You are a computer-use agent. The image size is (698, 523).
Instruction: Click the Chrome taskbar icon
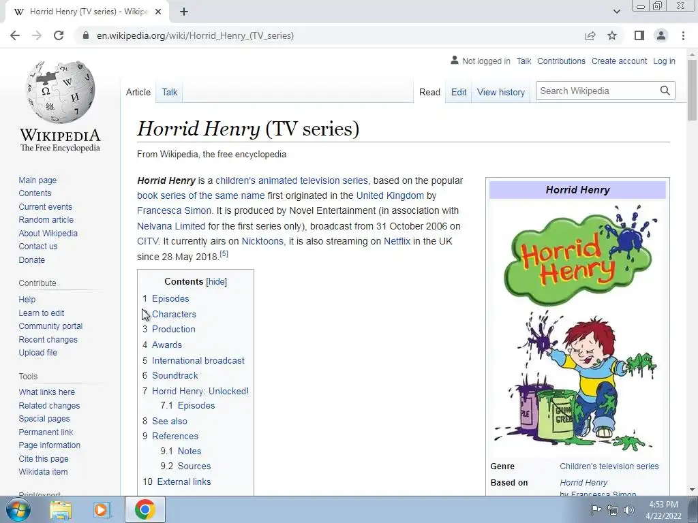click(x=145, y=509)
